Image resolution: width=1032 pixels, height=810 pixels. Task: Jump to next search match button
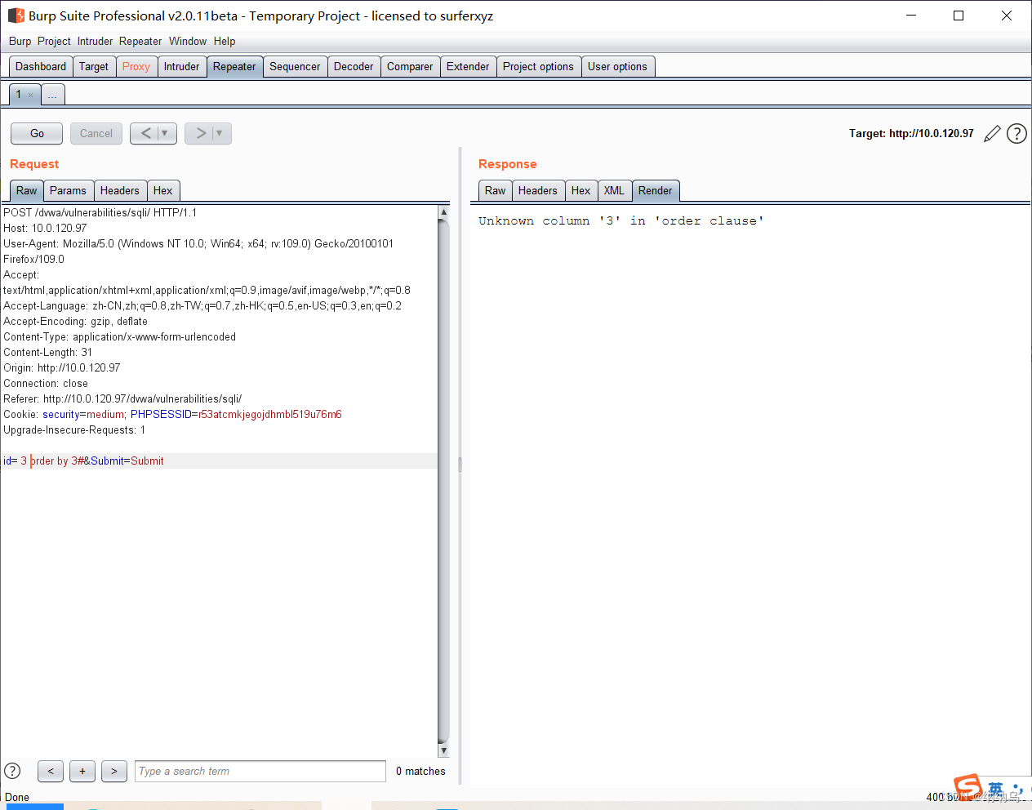(x=114, y=771)
